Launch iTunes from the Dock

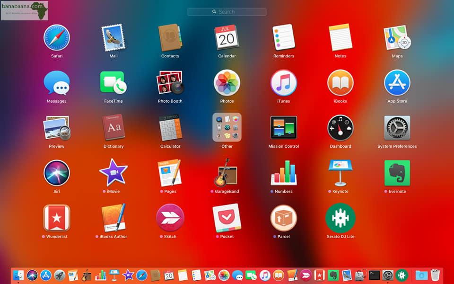(265, 275)
